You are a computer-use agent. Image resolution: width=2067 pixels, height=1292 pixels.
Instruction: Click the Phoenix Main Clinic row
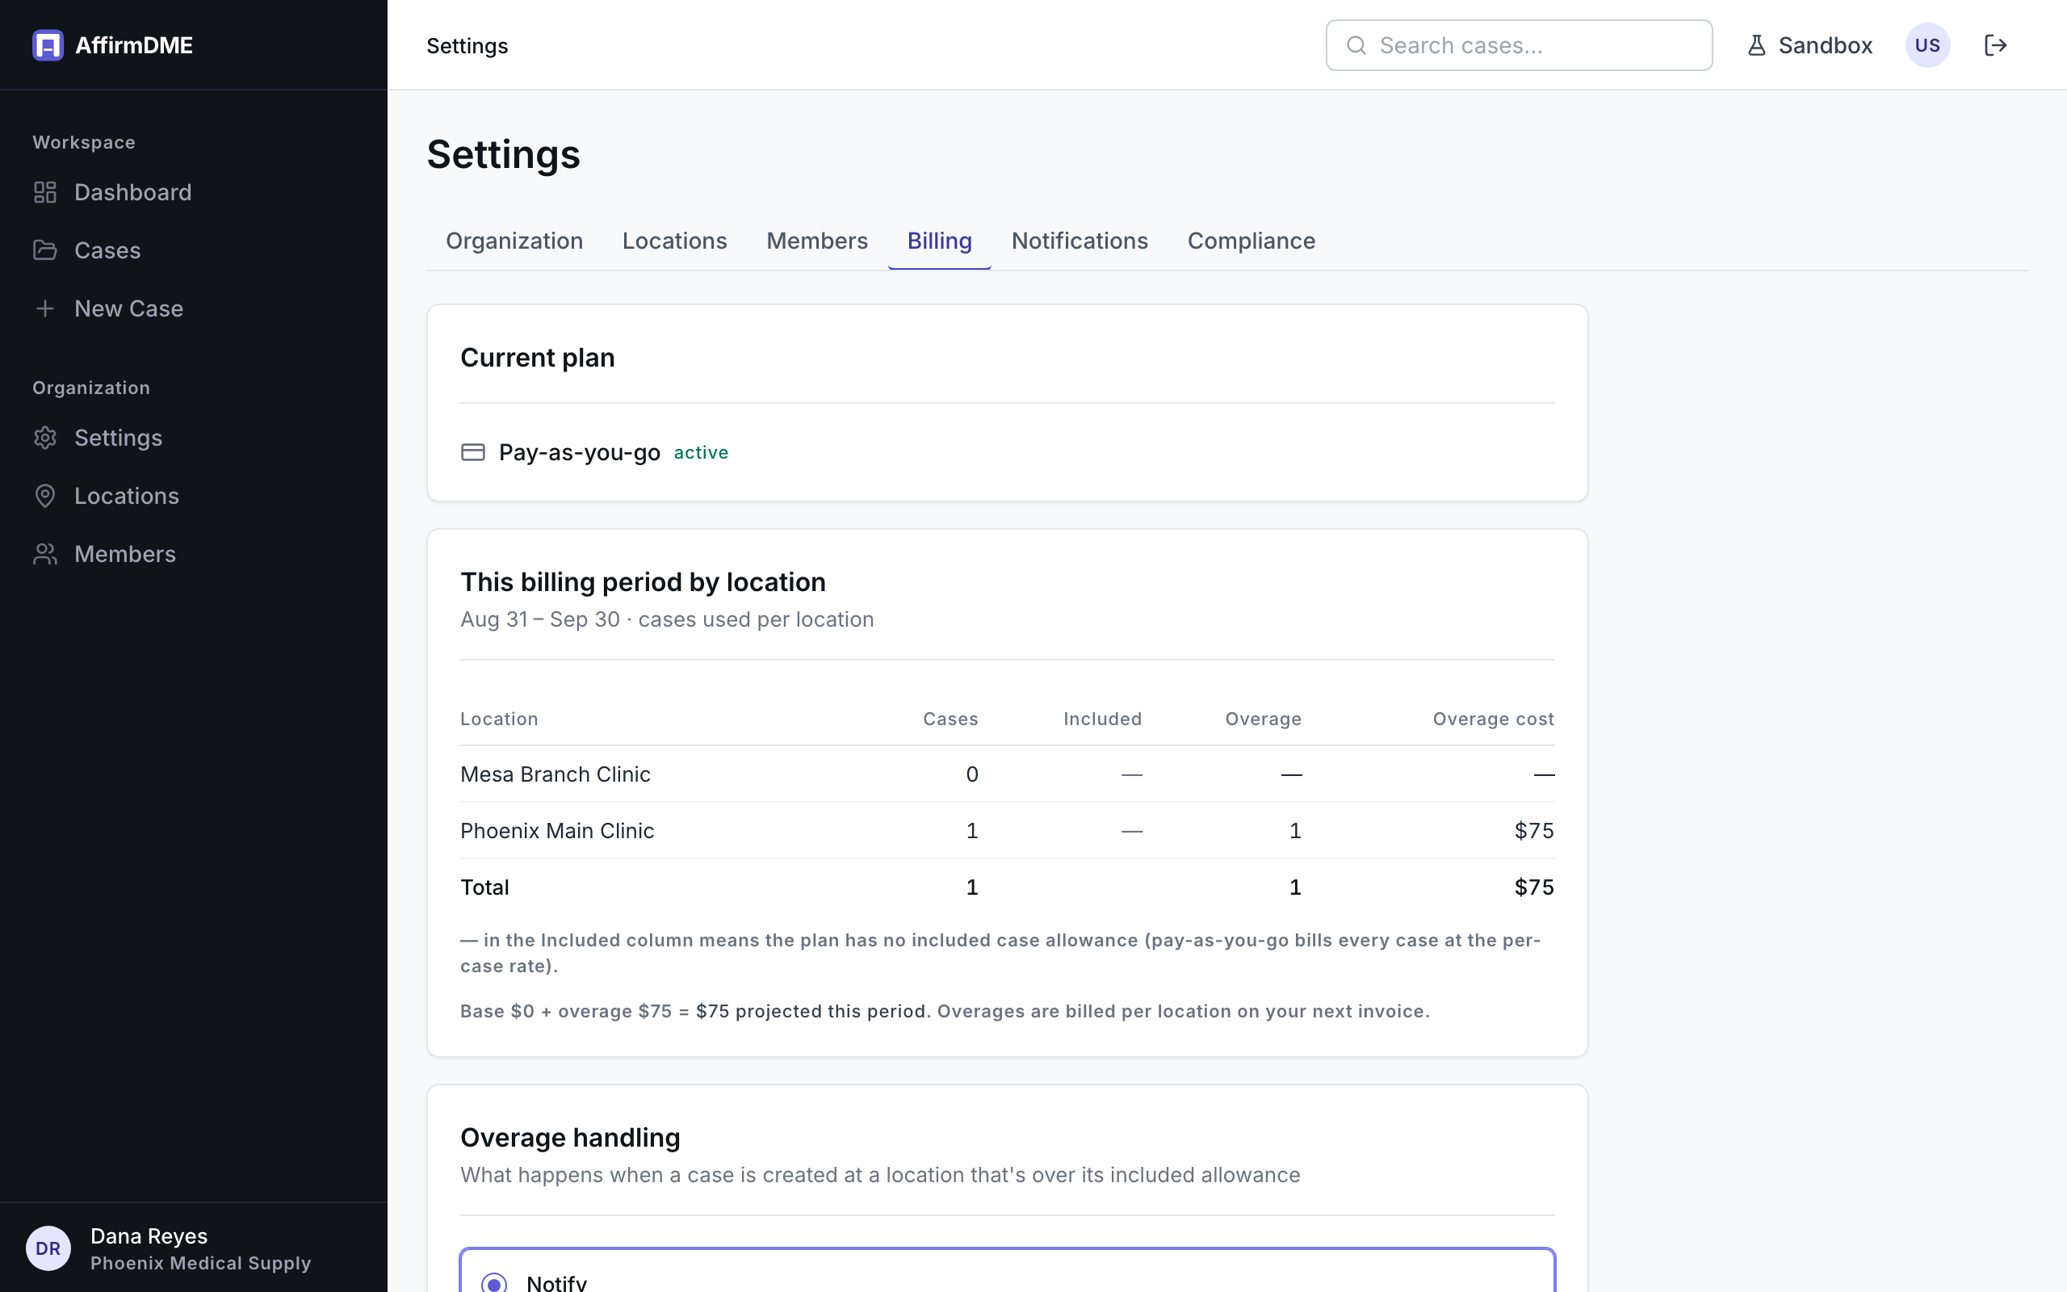tap(1007, 831)
